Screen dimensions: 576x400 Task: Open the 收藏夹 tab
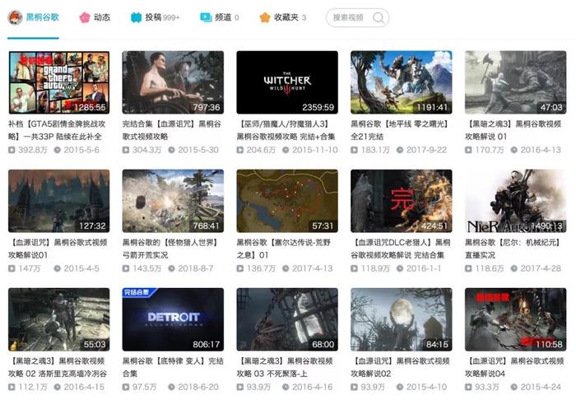click(x=283, y=17)
